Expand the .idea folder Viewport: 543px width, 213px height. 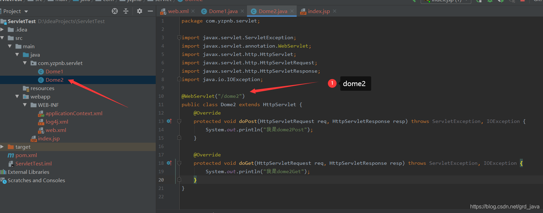point(2,29)
